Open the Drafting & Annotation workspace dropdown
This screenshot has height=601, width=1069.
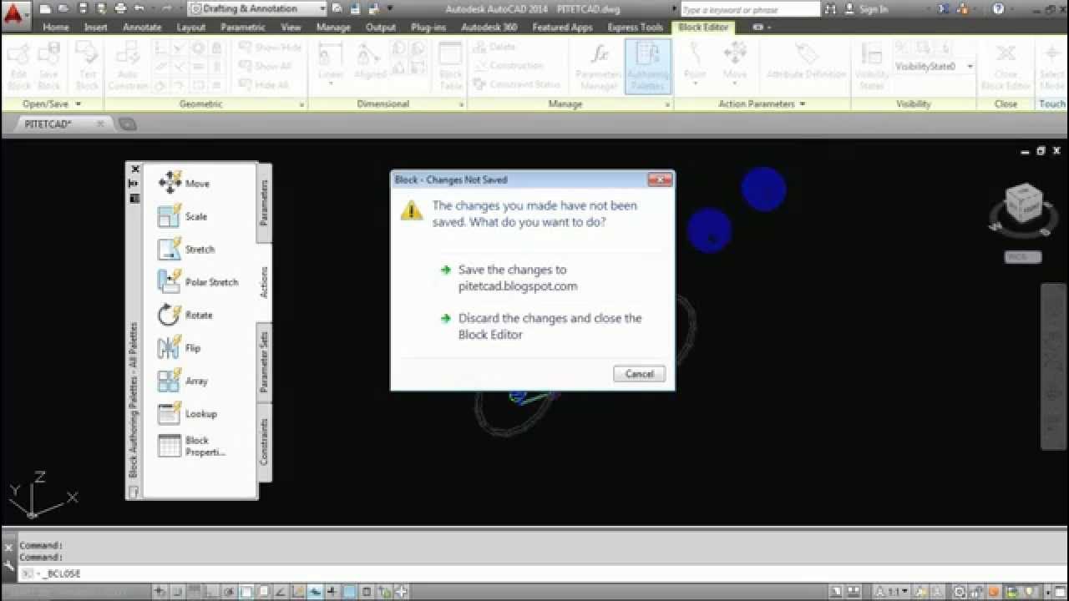click(256, 8)
